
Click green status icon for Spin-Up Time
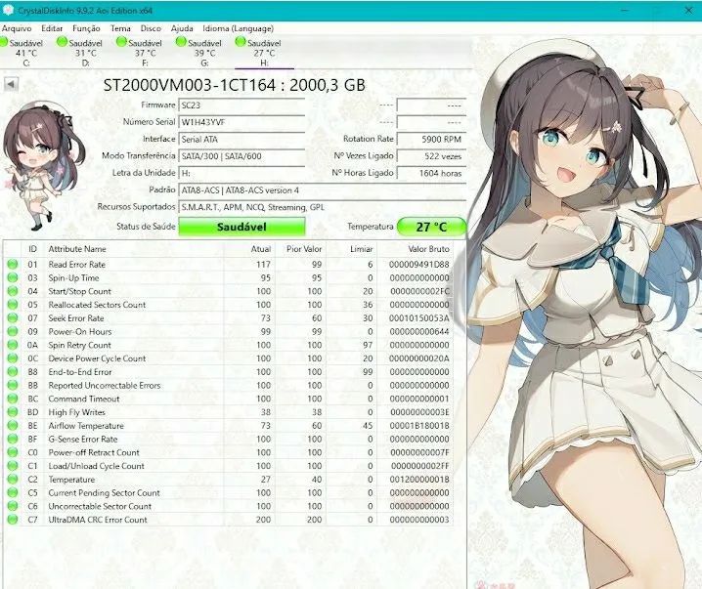click(13, 277)
